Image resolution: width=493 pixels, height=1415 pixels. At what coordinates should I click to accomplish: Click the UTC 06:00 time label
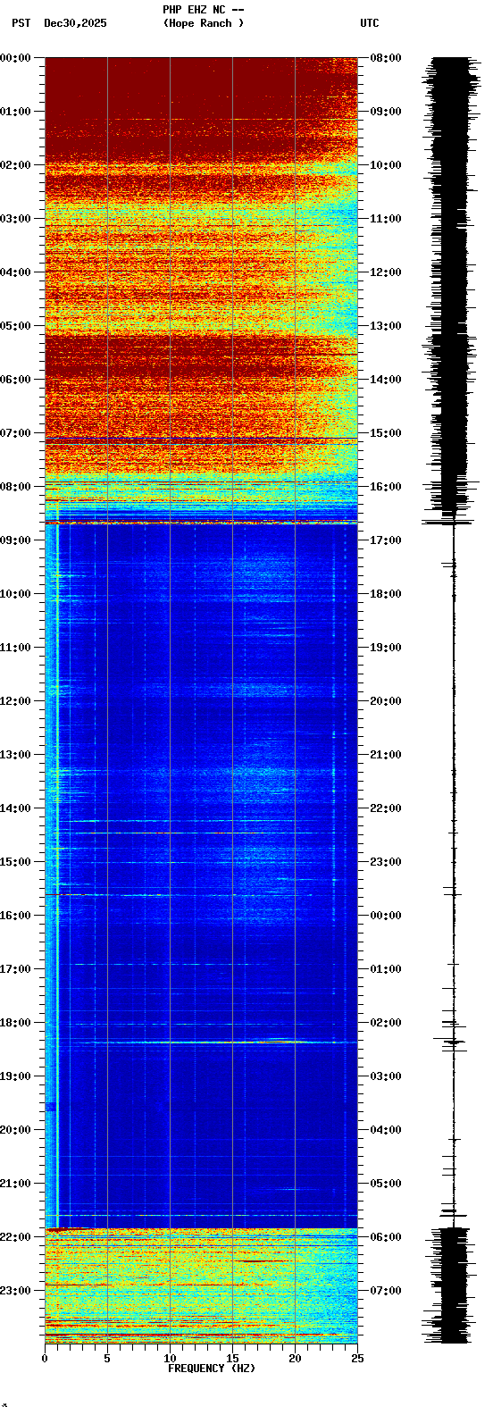[x=385, y=1237]
